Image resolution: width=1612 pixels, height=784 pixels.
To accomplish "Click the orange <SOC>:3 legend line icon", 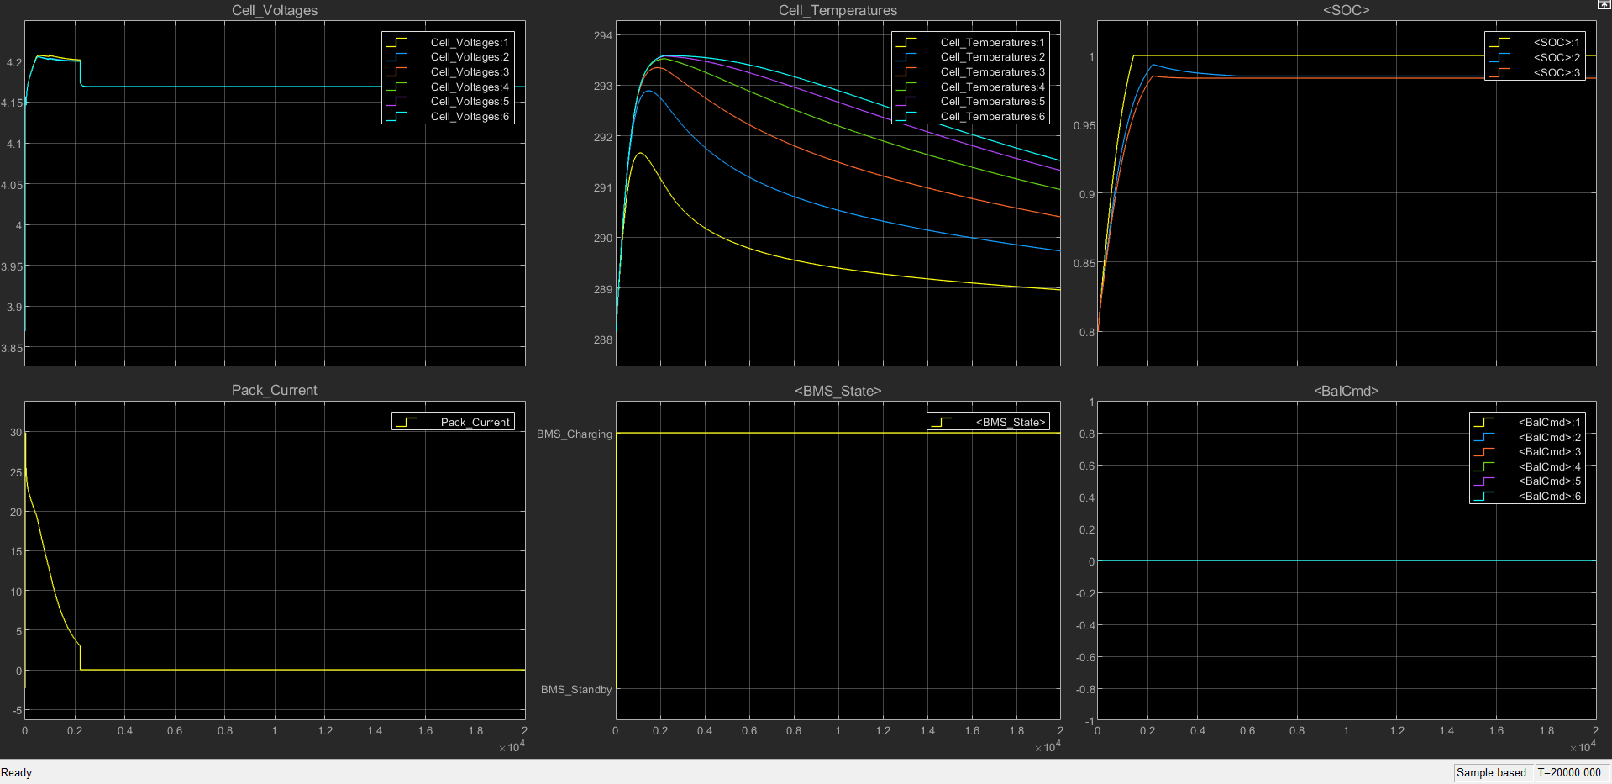I will pos(1499,73).
